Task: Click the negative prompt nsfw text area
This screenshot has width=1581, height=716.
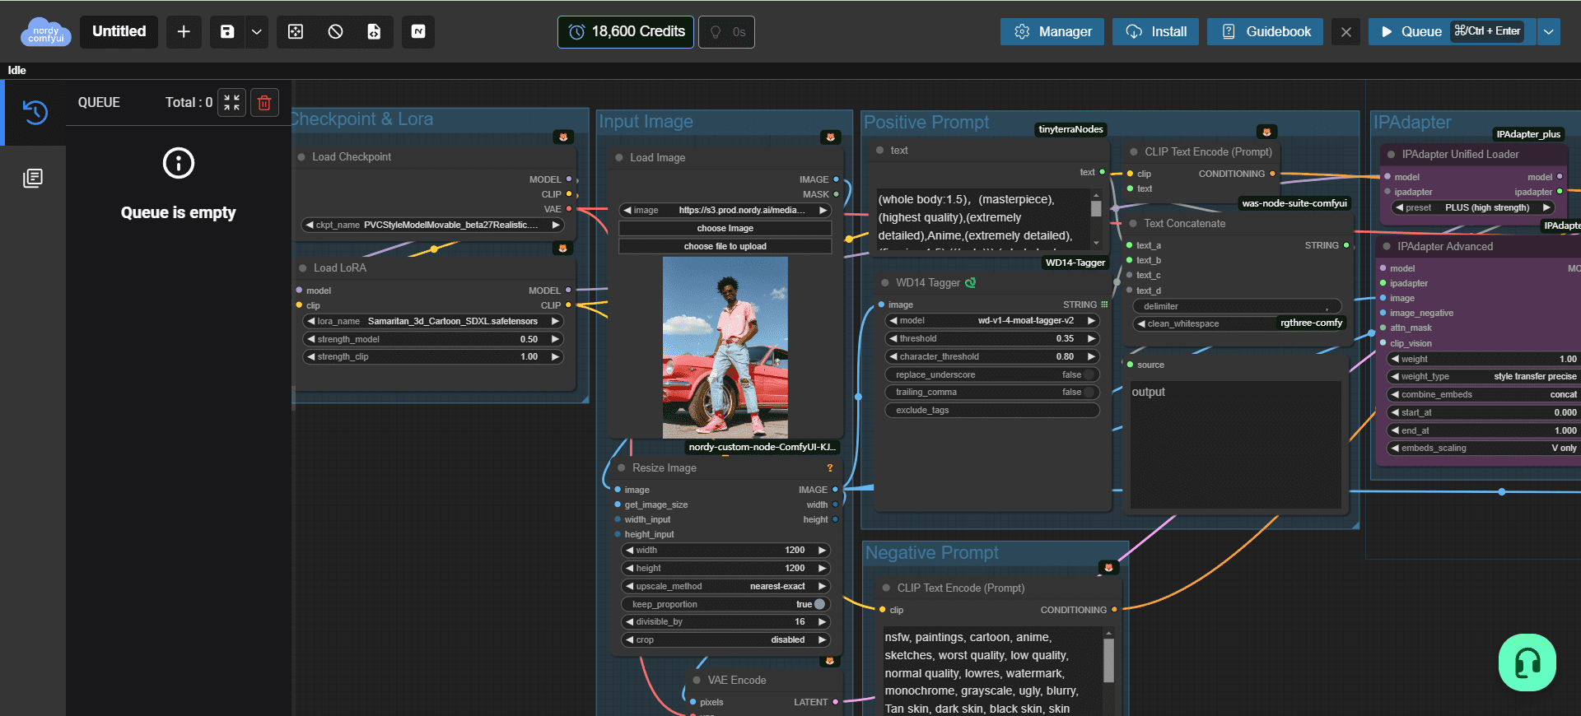Action: tap(991, 672)
